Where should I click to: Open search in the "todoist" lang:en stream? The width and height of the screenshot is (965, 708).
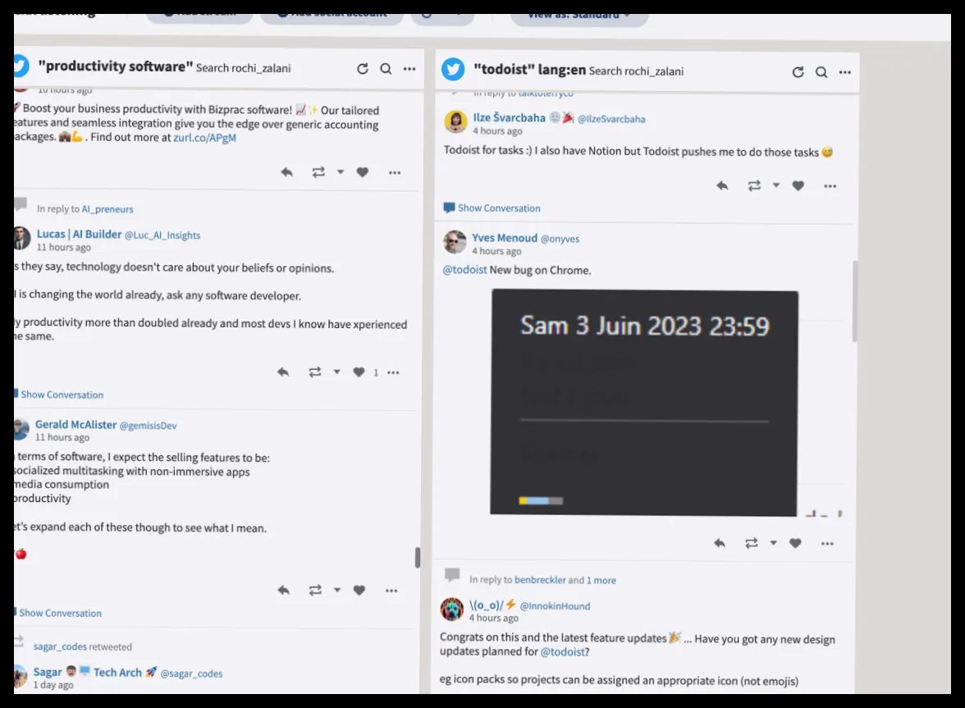click(x=821, y=72)
